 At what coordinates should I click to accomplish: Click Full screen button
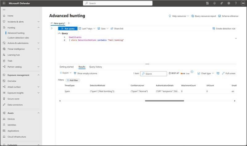pos(228,73)
